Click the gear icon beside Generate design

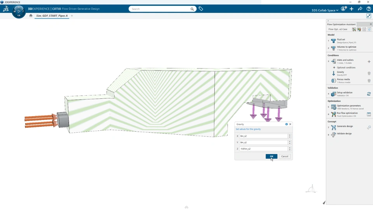[369, 127]
